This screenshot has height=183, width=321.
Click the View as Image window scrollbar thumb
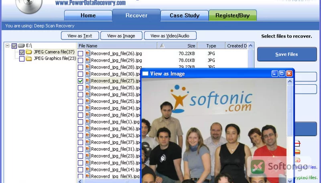tap(290, 110)
